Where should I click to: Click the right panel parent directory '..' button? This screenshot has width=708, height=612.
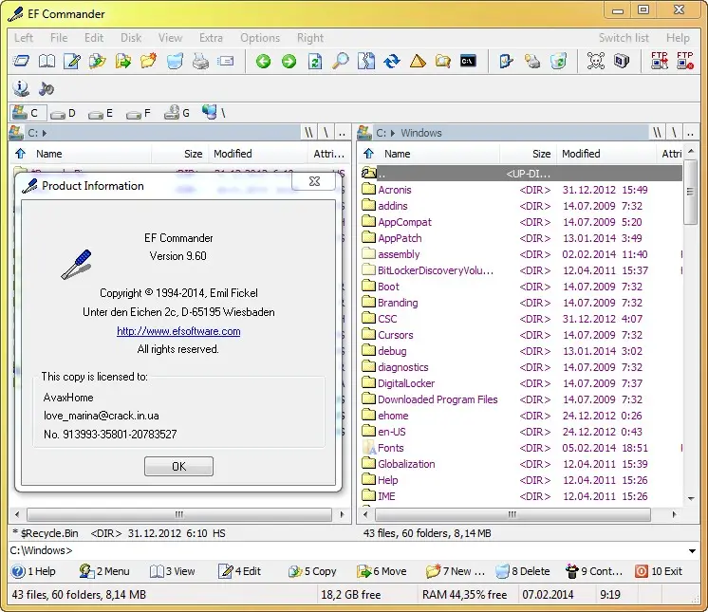pyautogui.click(x=690, y=133)
